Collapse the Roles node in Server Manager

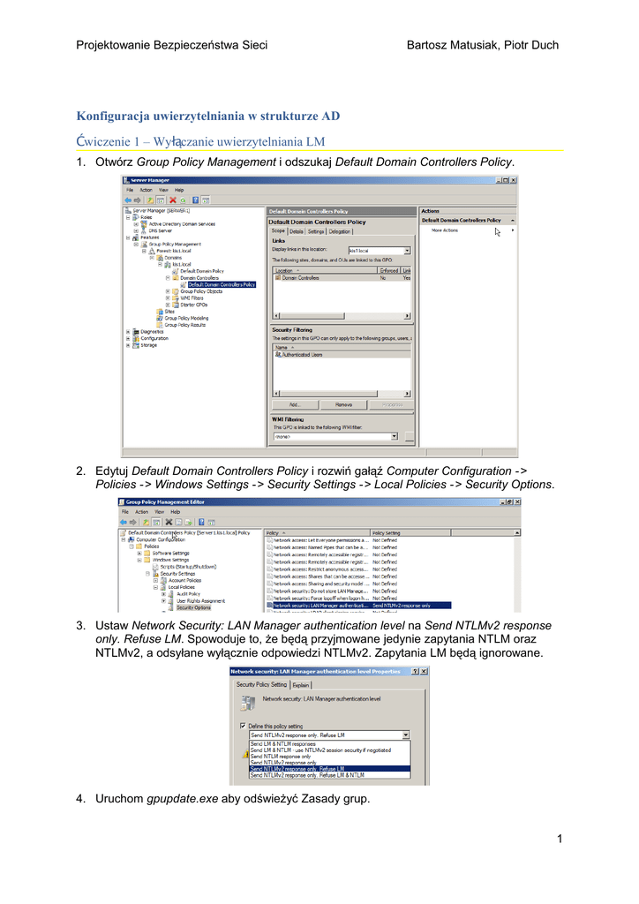point(128,217)
